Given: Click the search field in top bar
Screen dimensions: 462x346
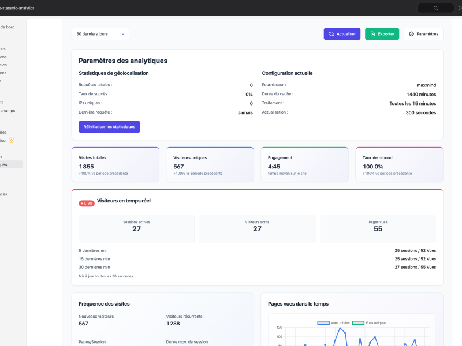Looking at the screenshot, I should 435,8.
